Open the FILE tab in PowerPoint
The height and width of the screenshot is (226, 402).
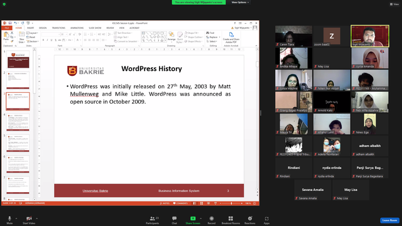7,28
